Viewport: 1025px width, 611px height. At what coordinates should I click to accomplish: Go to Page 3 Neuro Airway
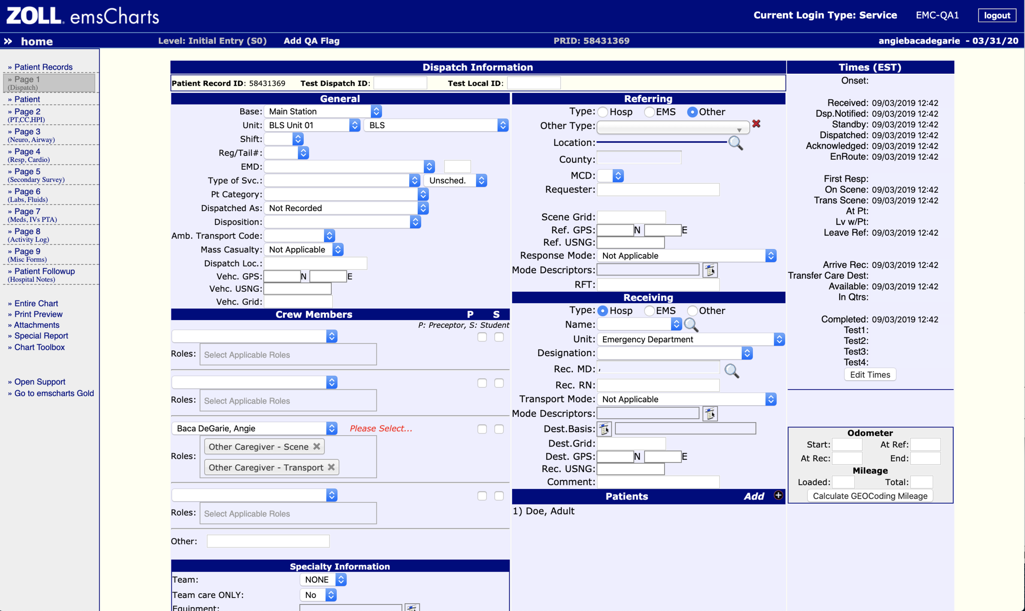click(x=25, y=132)
